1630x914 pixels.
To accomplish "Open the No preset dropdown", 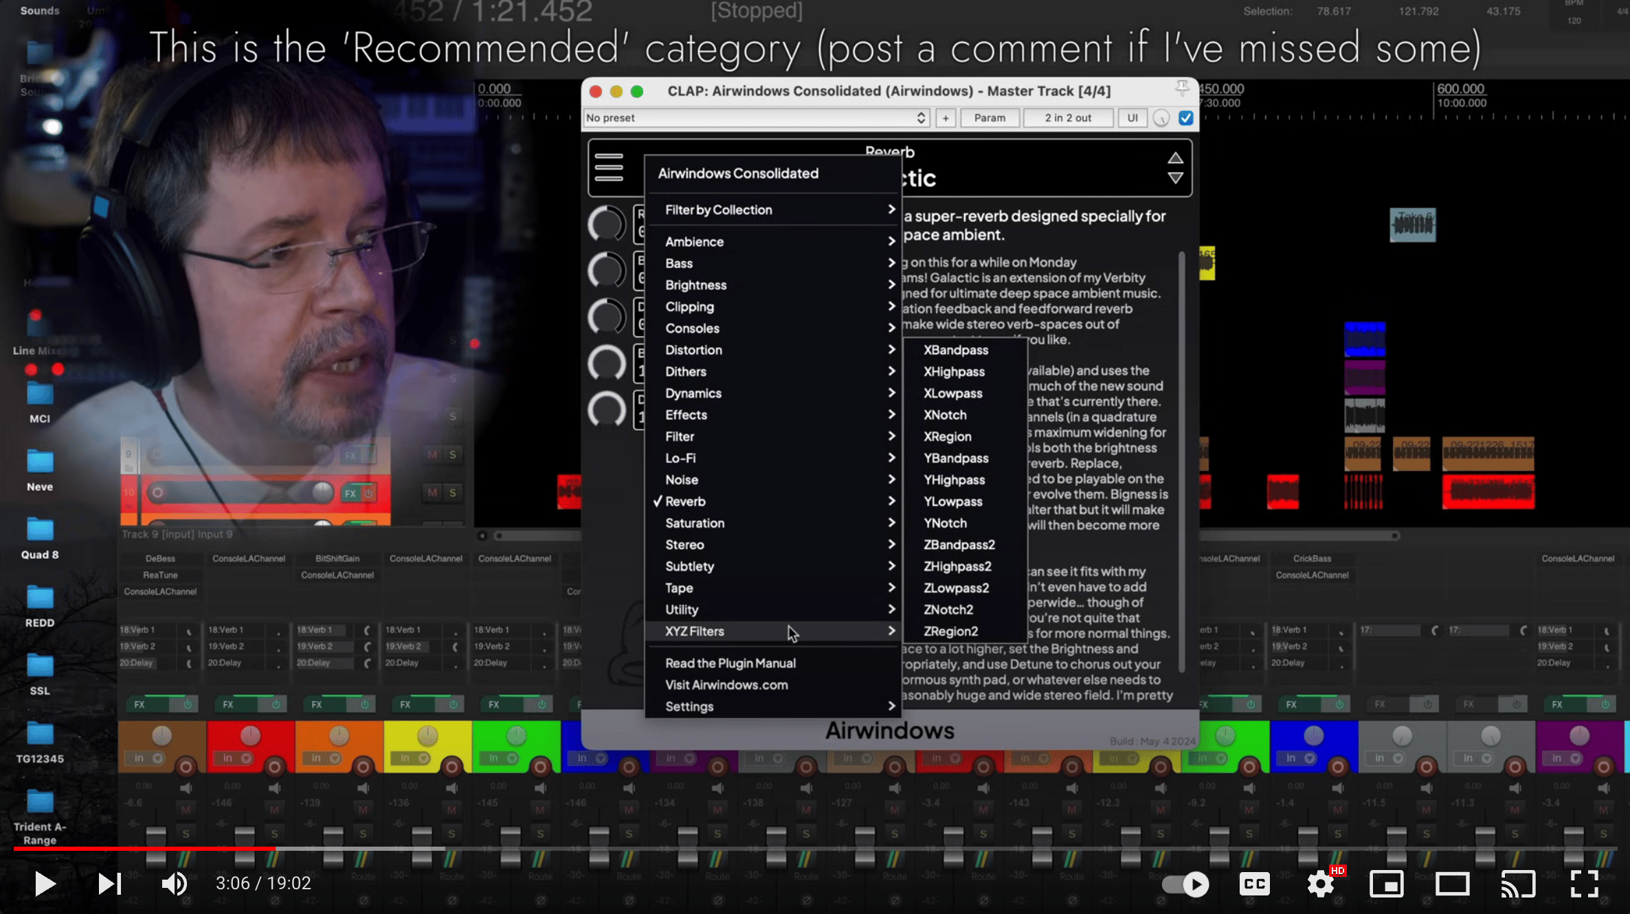I will [x=756, y=118].
